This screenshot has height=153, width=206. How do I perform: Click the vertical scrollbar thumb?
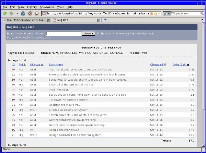(203, 68)
